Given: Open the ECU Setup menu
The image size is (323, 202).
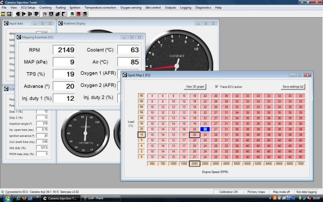Looking at the screenshot, I should click(28, 8).
